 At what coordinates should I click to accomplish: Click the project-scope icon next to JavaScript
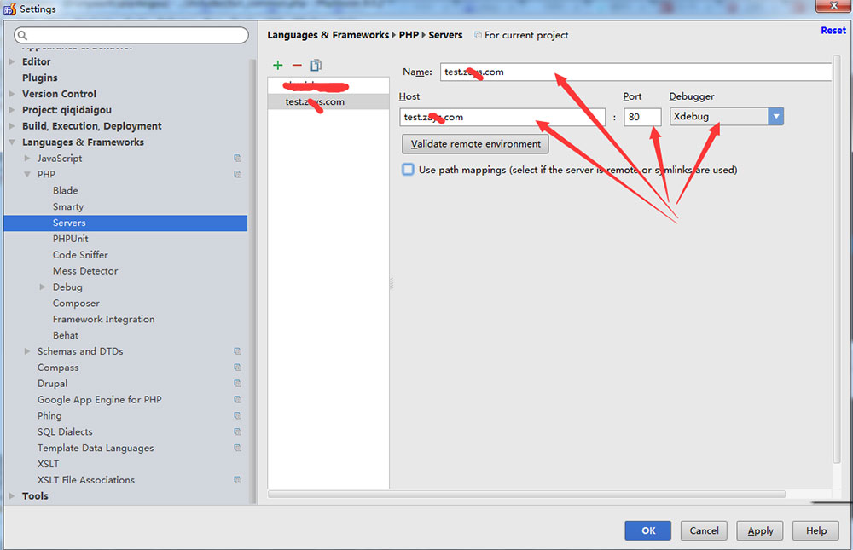pyautogui.click(x=237, y=158)
